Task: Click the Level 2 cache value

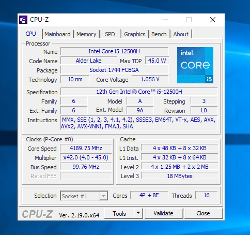Action: coord(180,167)
